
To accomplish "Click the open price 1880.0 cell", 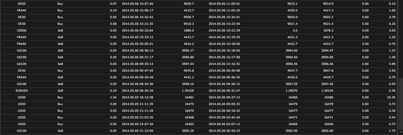I will tap(189, 31).
